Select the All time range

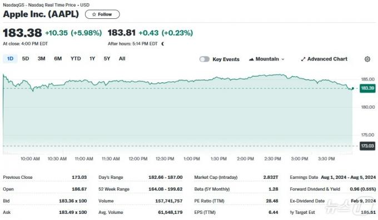click(122, 58)
